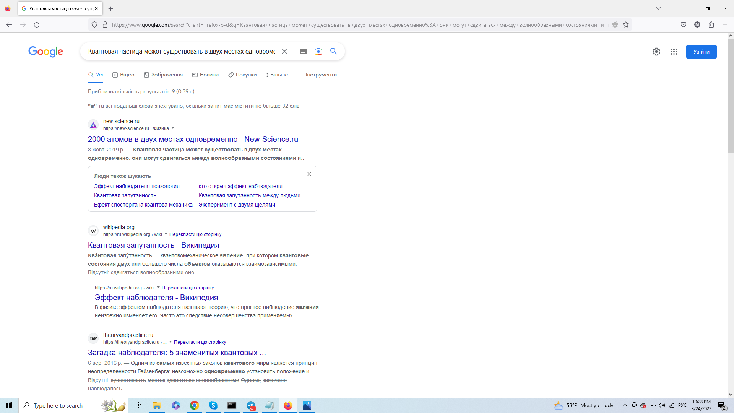The height and width of the screenshot is (413, 734).
Task: Open Google settings gear
Action: click(x=656, y=52)
